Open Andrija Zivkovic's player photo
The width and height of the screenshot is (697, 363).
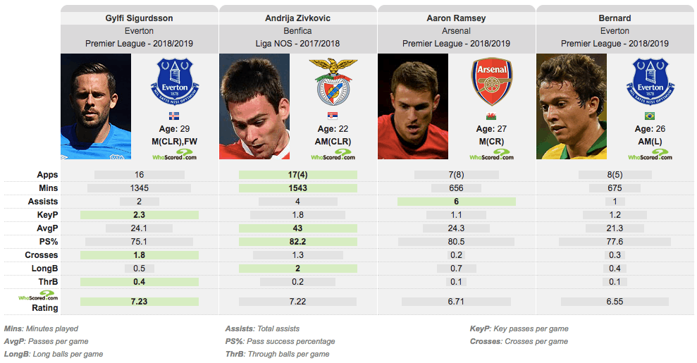tap(254, 106)
